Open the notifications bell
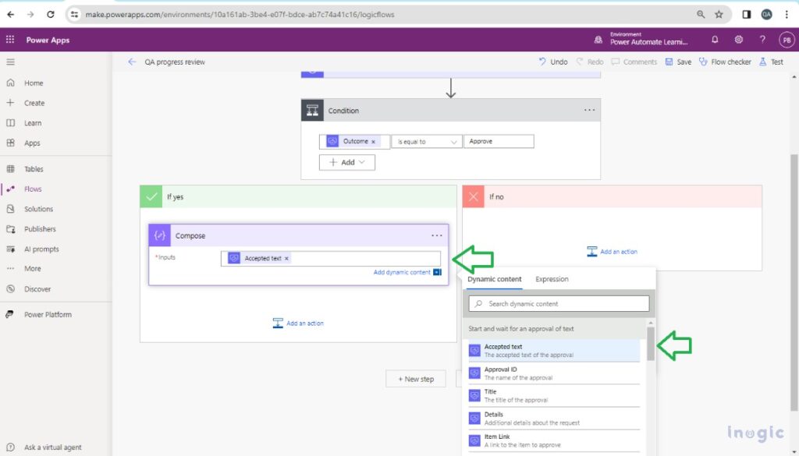The height and width of the screenshot is (456, 799). point(715,40)
